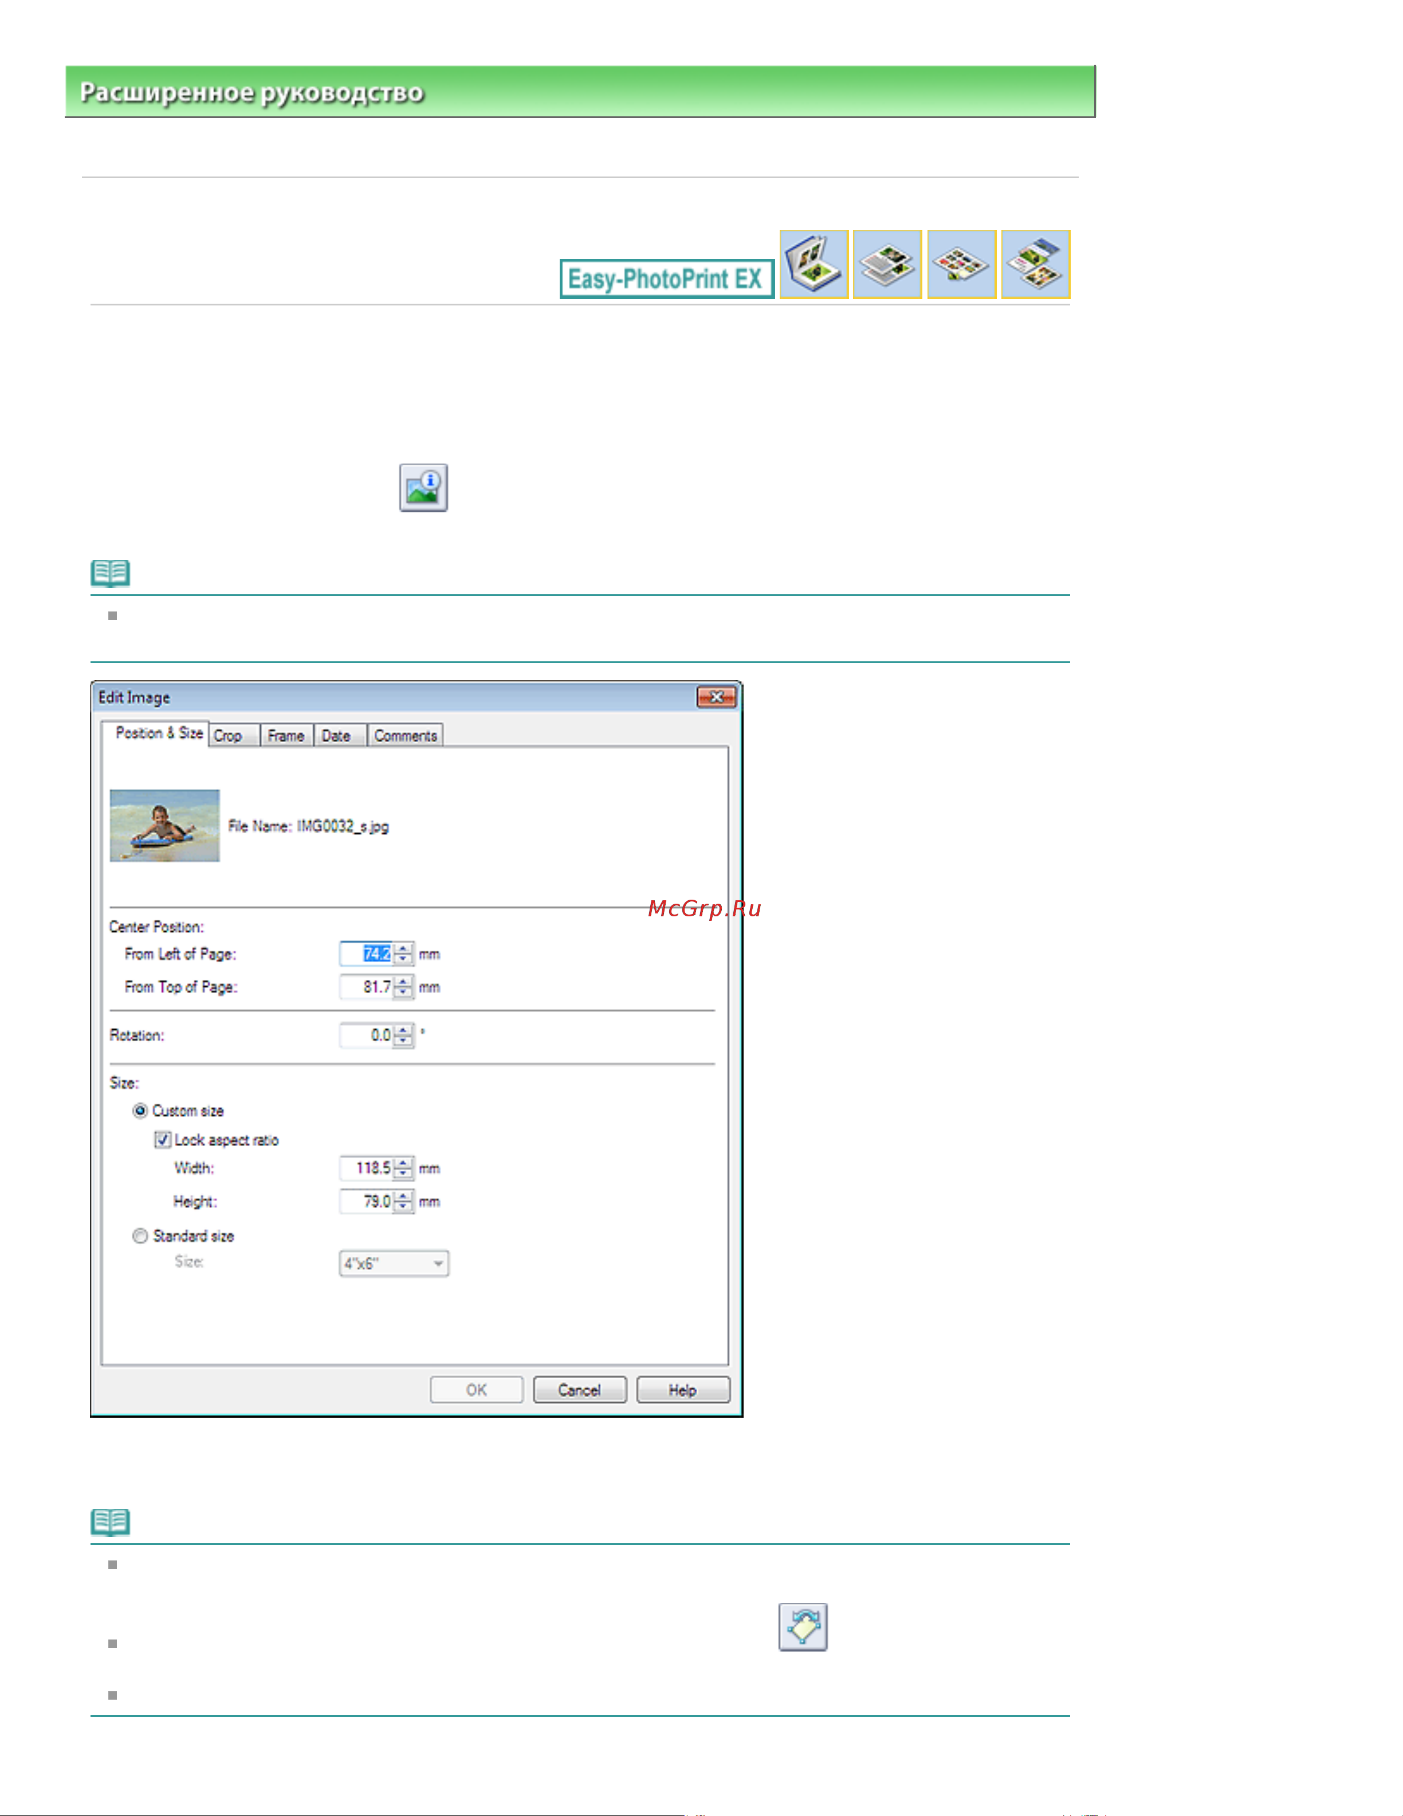Click the Album photo book icon
The width and height of the screenshot is (1403, 1816).
point(813,264)
